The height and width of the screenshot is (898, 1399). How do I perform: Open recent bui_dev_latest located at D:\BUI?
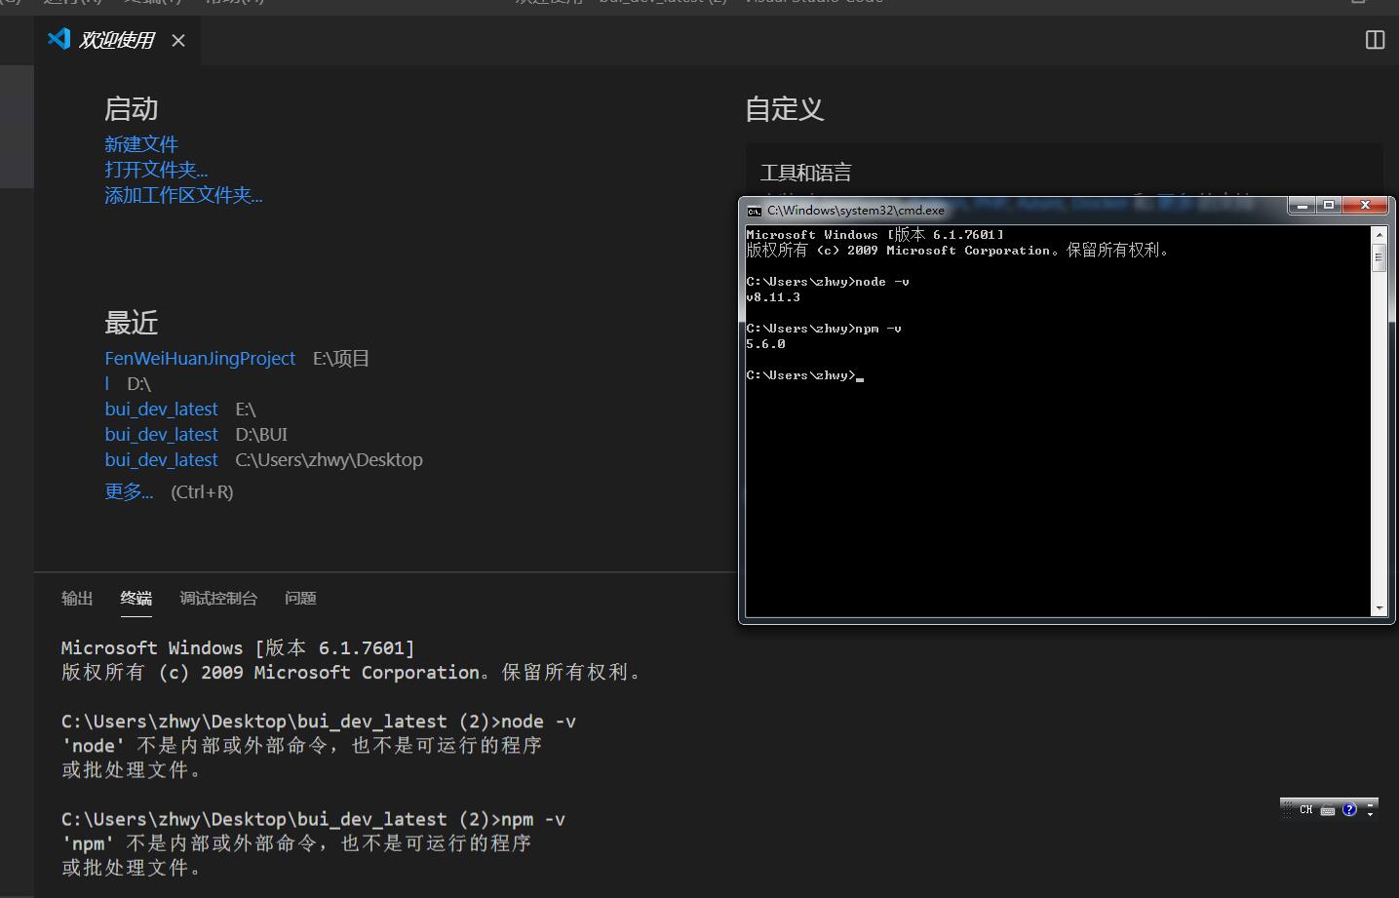coord(162,435)
